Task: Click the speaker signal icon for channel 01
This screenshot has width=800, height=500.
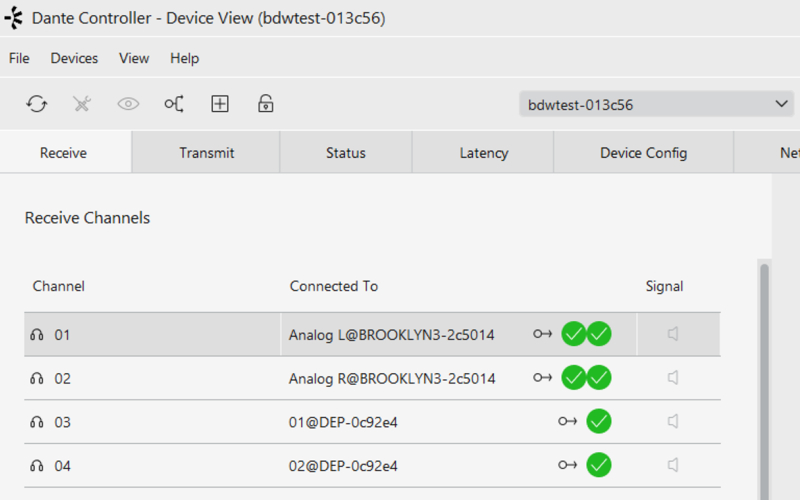Action: [x=673, y=334]
